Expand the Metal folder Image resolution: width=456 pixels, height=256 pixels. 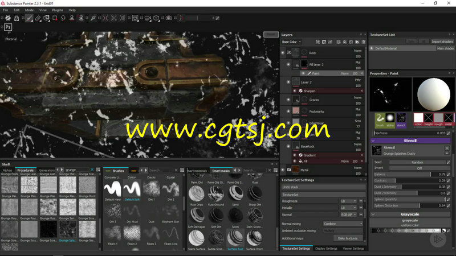(x=289, y=170)
